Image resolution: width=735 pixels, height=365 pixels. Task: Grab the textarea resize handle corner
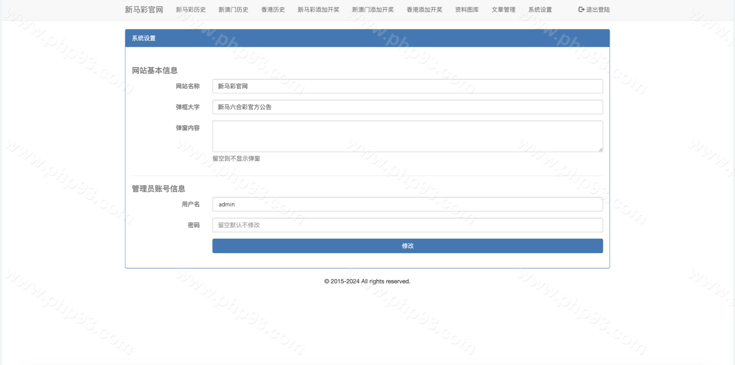click(x=601, y=150)
